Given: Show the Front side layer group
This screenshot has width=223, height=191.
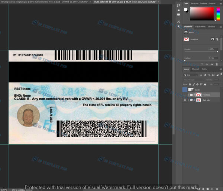Looking at the screenshot, I should pos(185,95).
